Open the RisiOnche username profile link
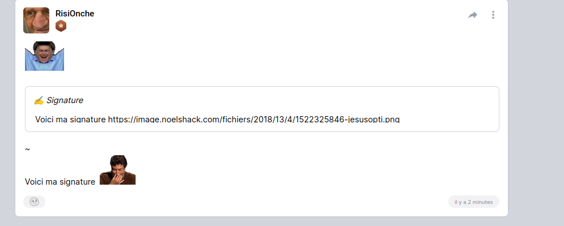The height and width of the screenshot is (226, 564). [x=75, y=14]
